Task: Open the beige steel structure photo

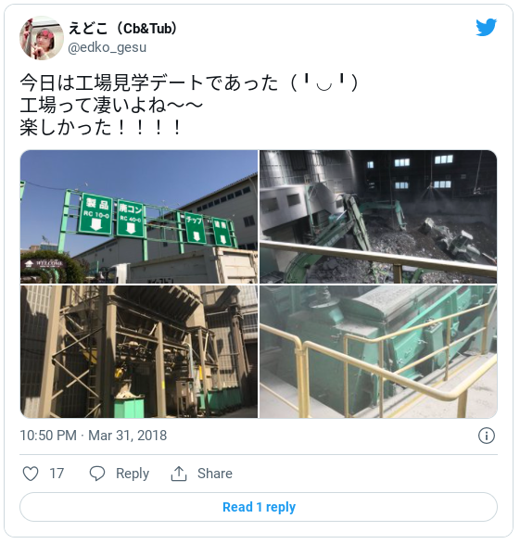Action: point(139,352)
